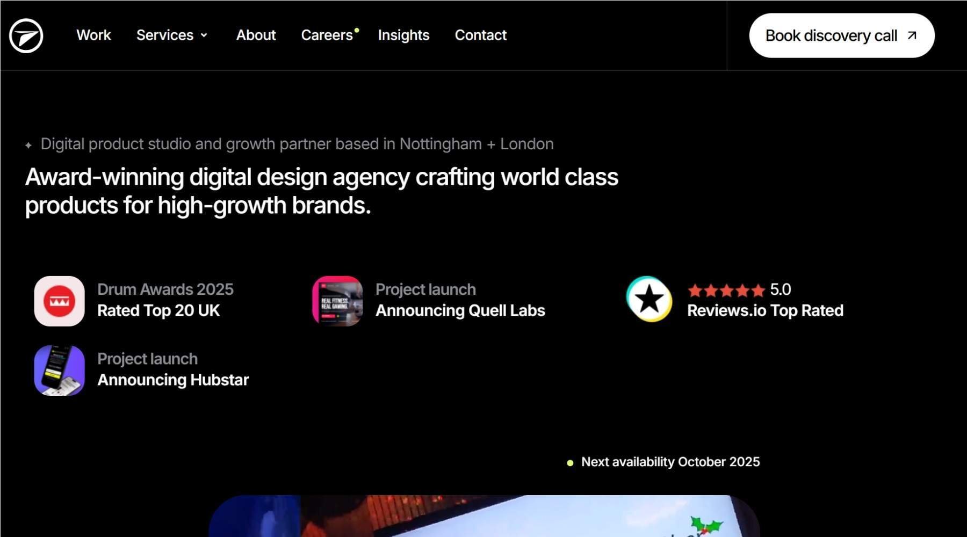Click the hero image at the bottom
967x537 pixels.
[x=484, y=518]
